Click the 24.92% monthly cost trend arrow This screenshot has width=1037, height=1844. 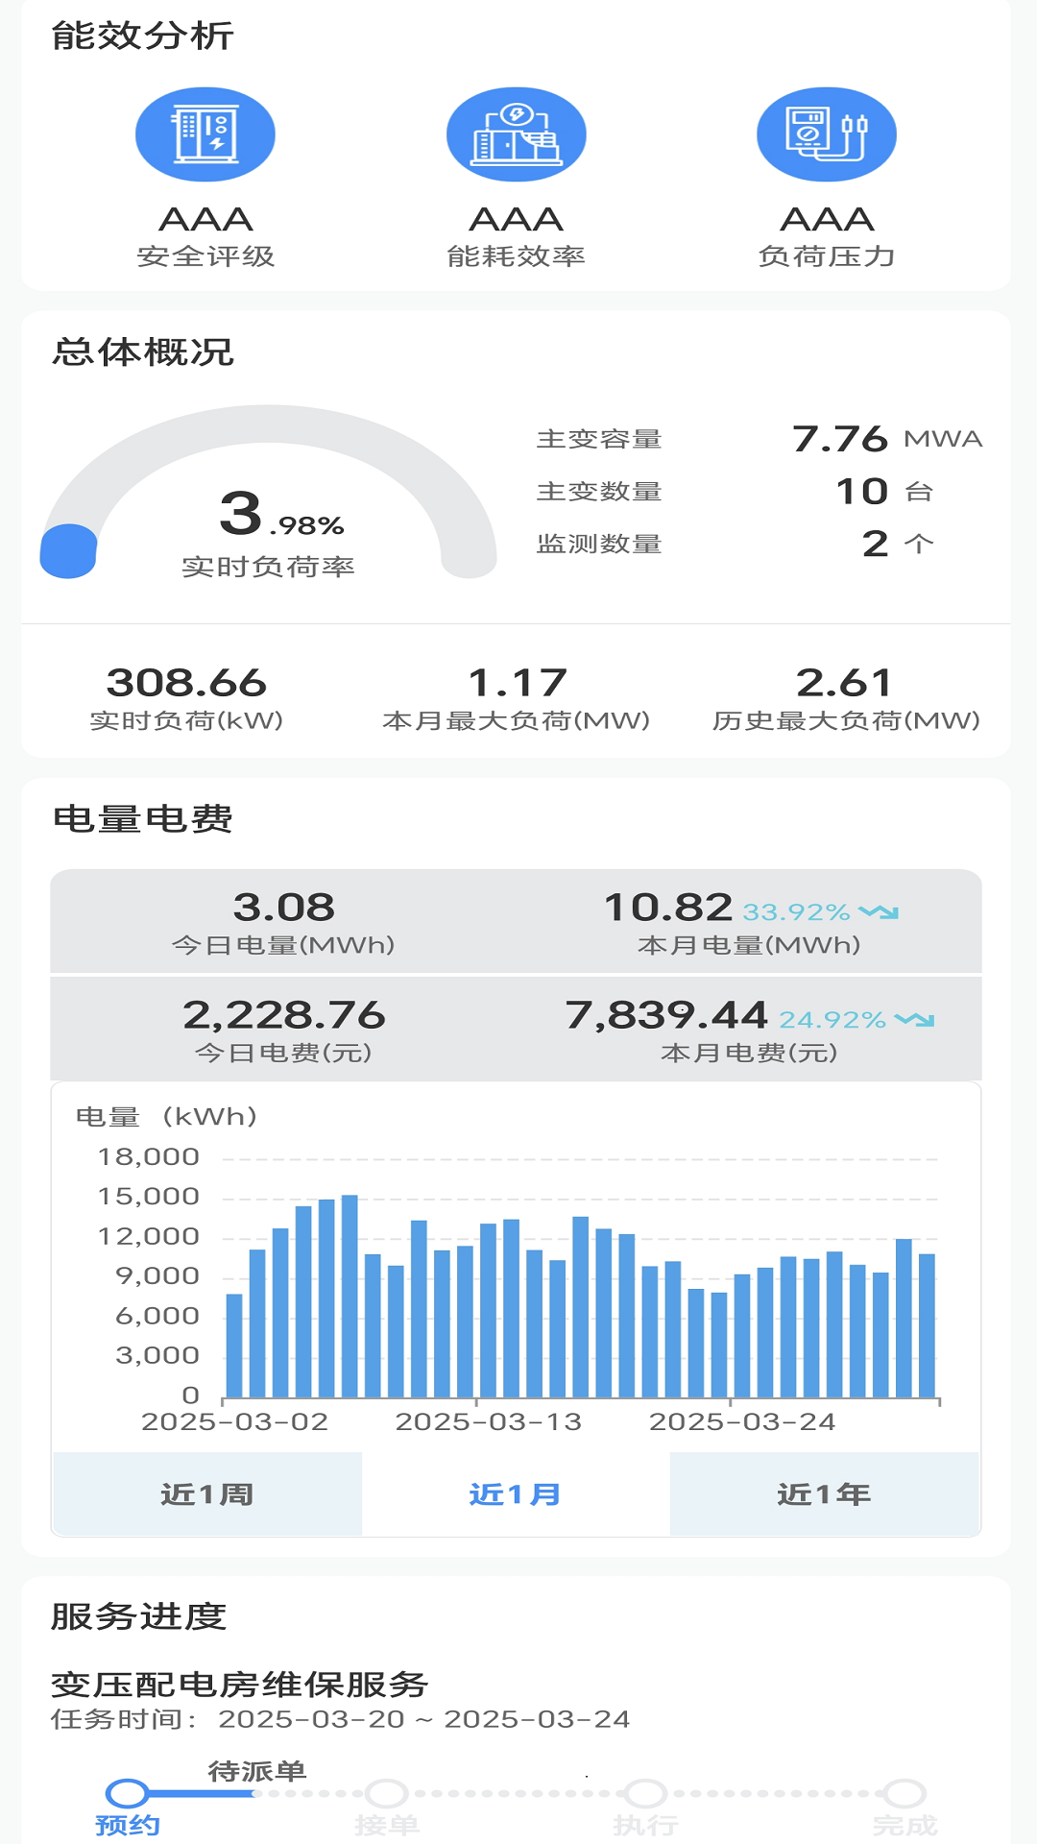[914, 1019]
